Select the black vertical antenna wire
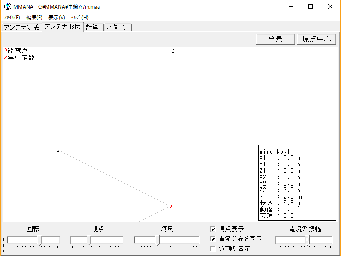341x256 pixels. click(170, 146)
